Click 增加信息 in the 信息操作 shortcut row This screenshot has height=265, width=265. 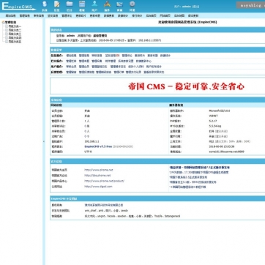(71, 56)
